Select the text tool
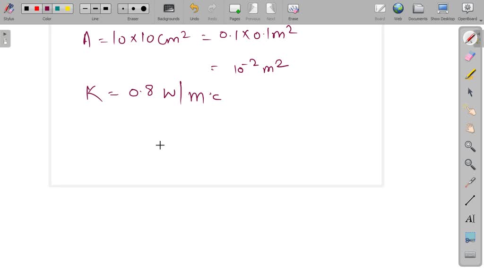 click(470, 219)
